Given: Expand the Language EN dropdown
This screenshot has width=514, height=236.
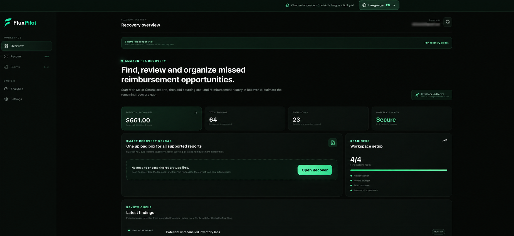Looking at the screenshot, I should [x=379, y=5].
